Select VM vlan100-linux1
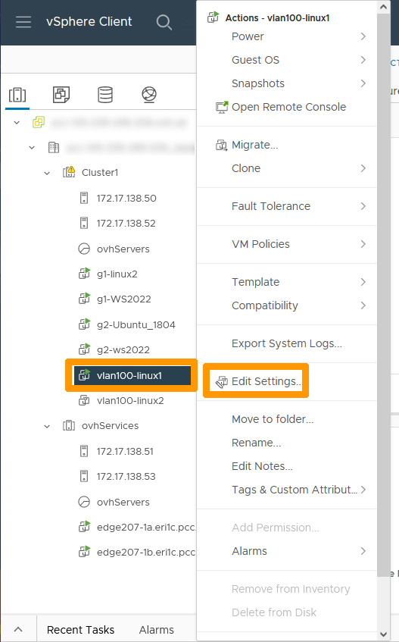 (129, 375)
